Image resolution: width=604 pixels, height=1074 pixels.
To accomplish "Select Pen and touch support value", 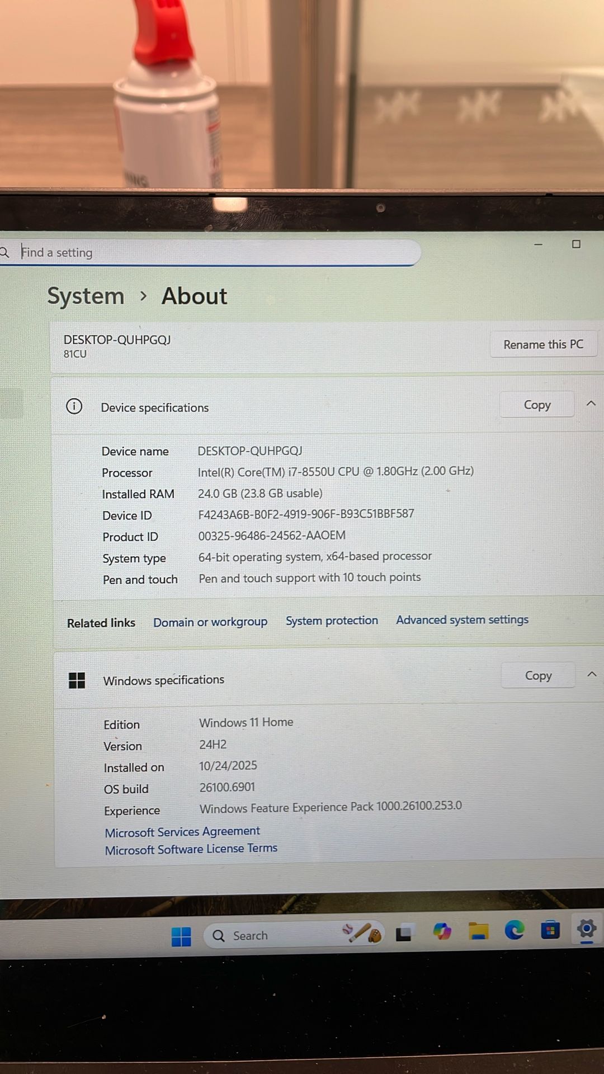I will (310, 578).
